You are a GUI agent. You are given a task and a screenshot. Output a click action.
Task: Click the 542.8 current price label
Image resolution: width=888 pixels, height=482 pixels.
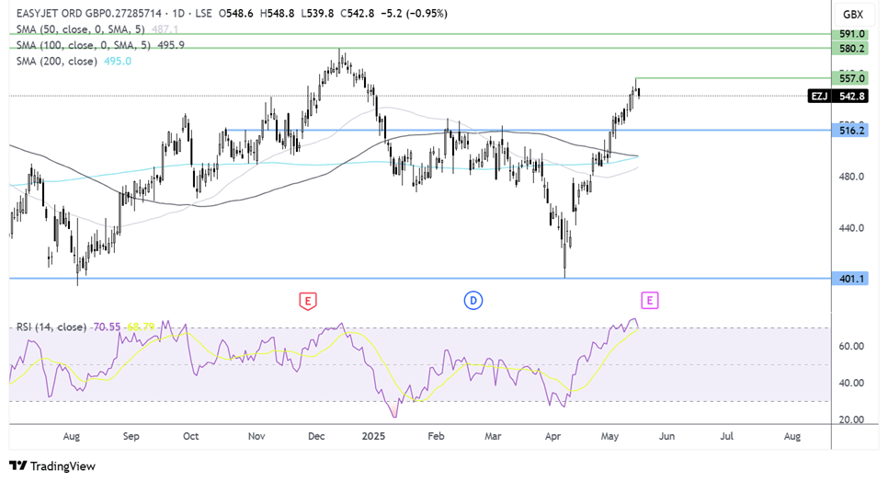pos(852,96)
